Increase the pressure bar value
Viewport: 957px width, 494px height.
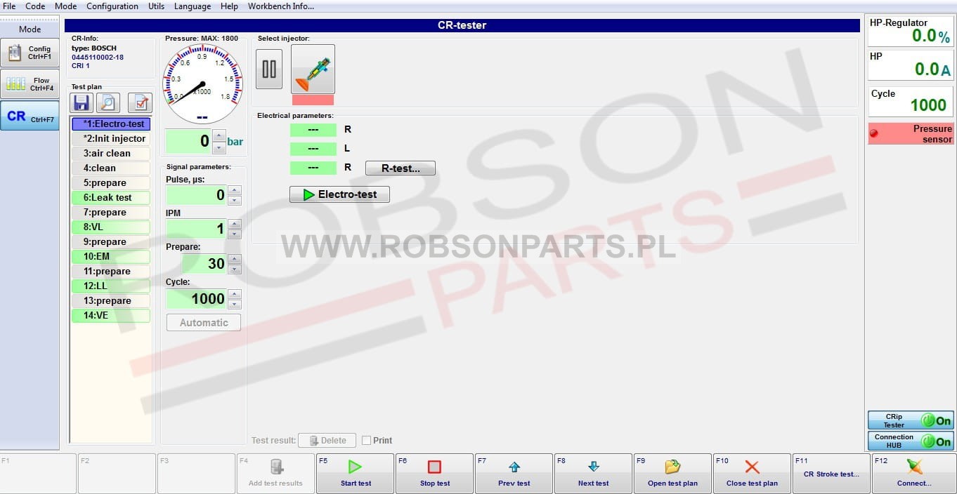[219, 136]
